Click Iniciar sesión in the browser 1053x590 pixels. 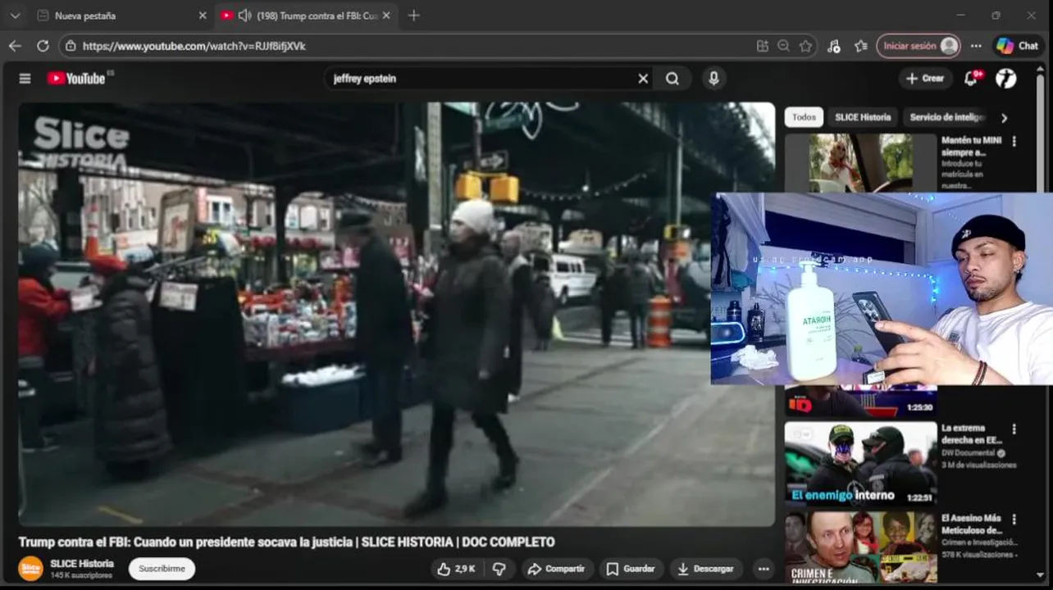click(918, 46)
